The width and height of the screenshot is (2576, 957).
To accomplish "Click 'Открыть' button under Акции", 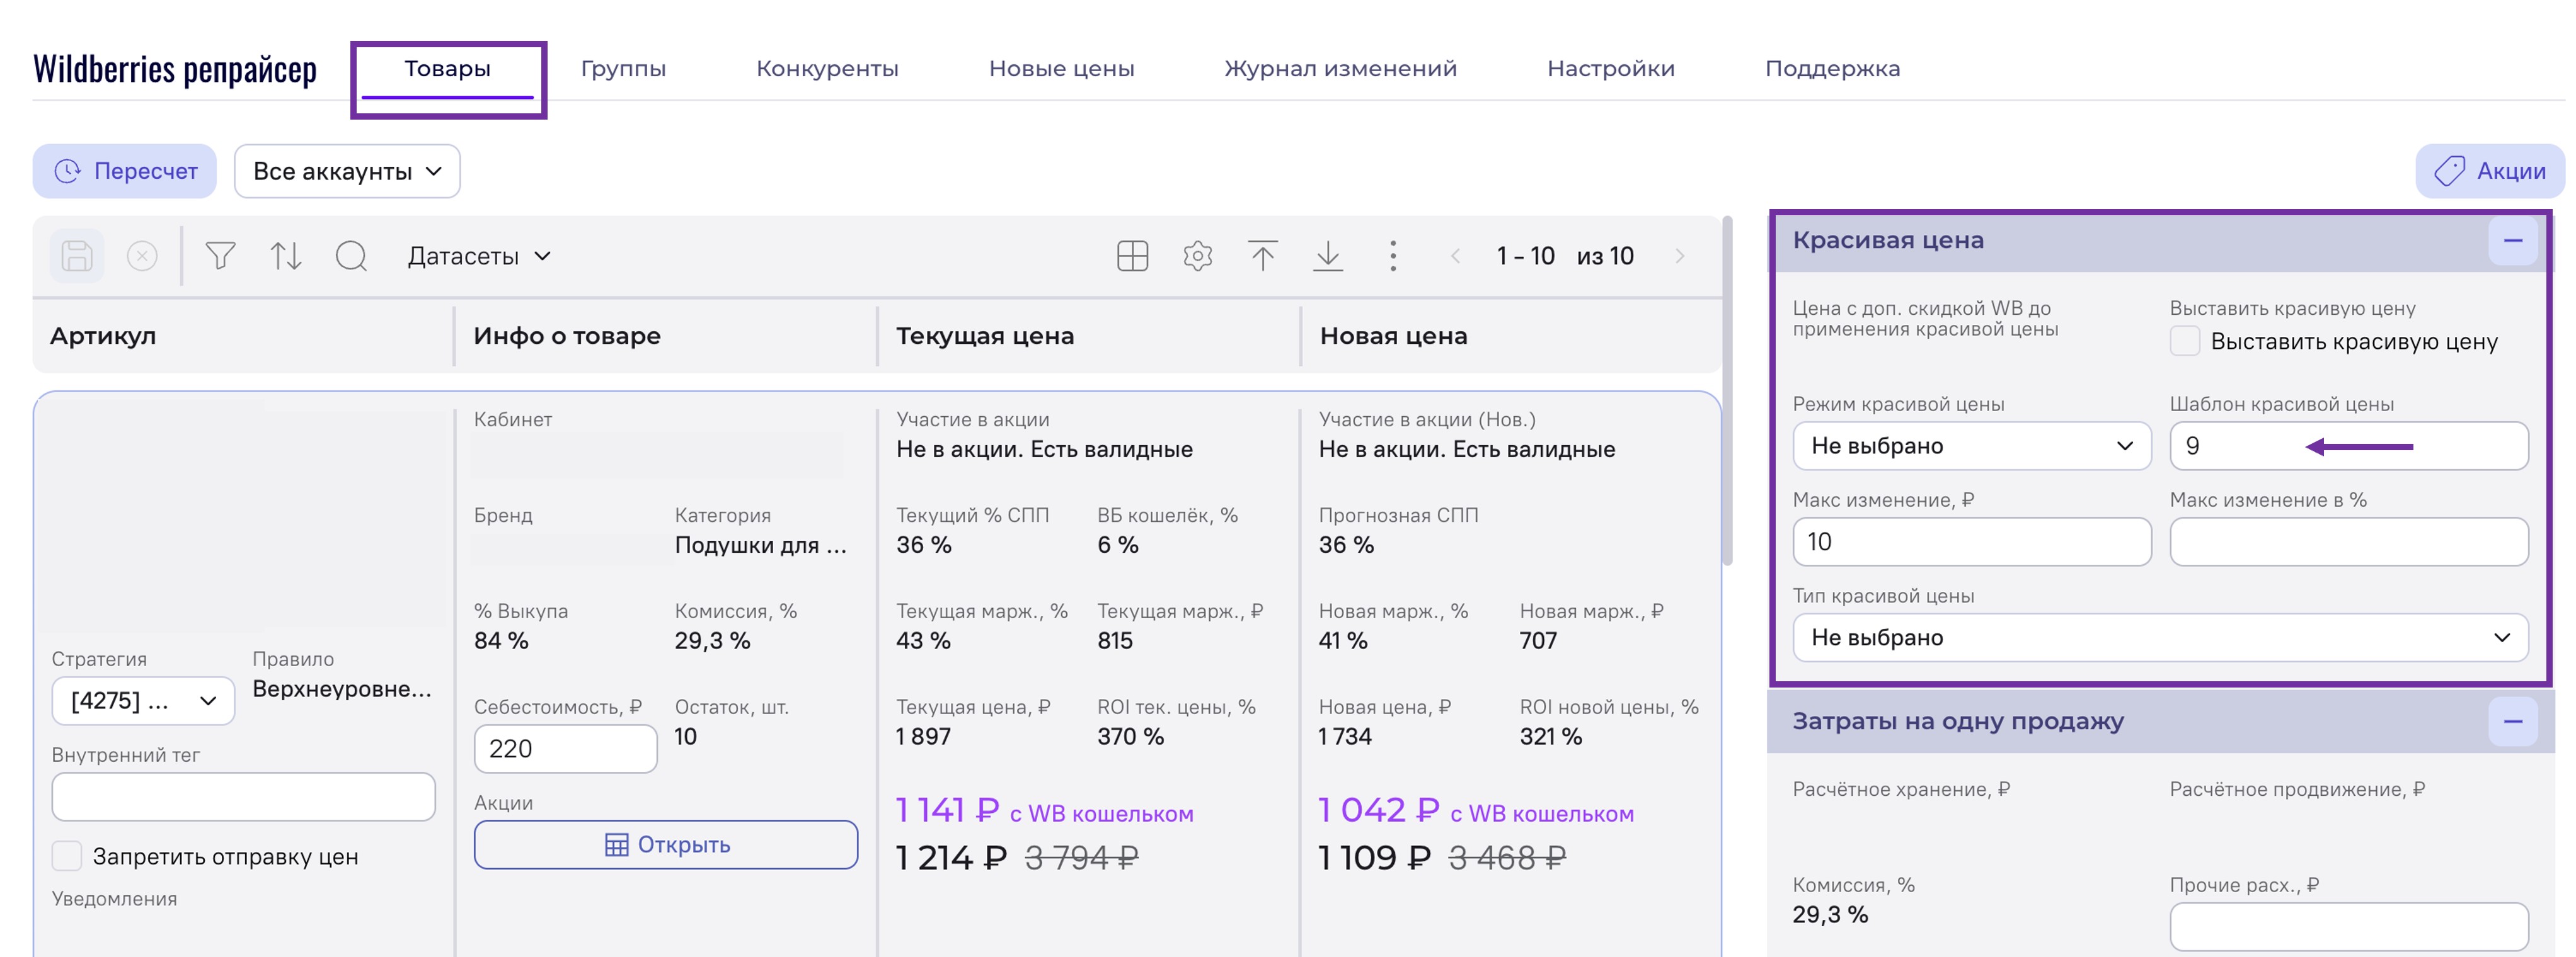I will [666, 845].
